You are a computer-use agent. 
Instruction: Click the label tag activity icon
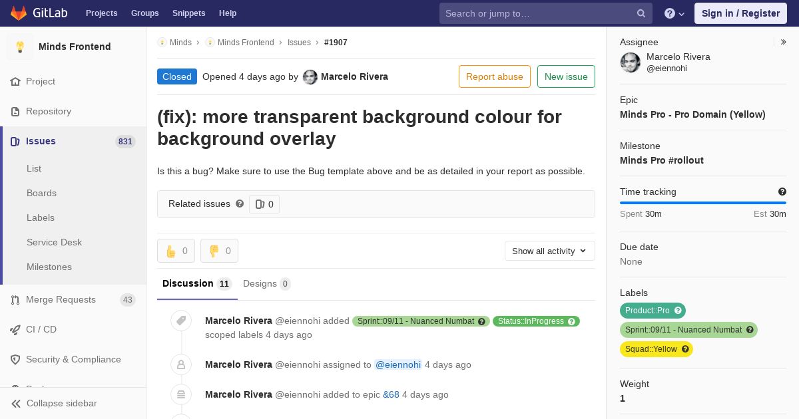point(181,321)
